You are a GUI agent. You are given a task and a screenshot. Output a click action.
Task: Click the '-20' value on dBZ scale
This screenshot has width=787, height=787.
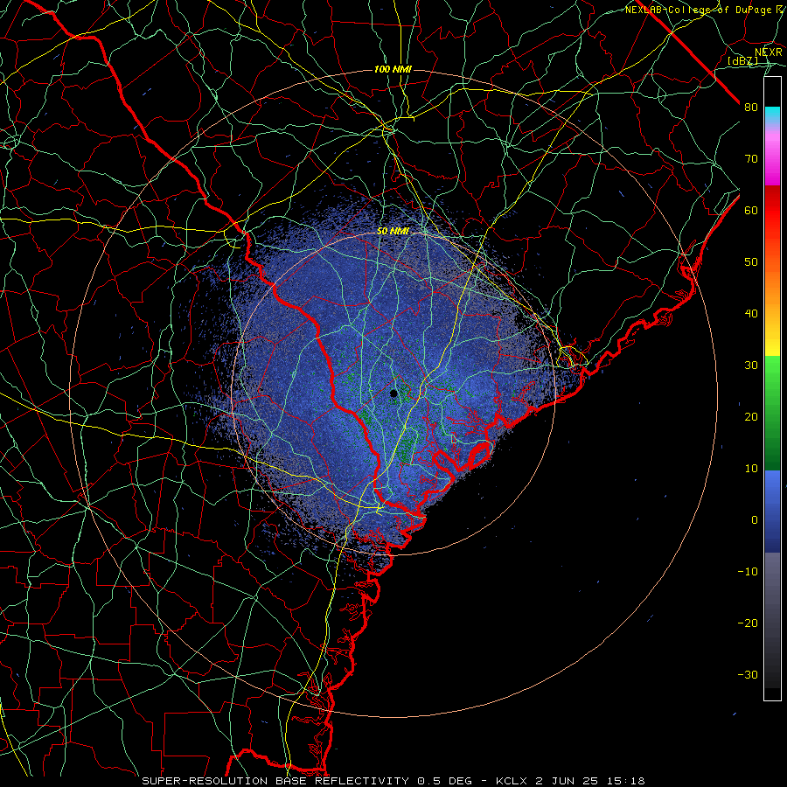click(748, 623)
